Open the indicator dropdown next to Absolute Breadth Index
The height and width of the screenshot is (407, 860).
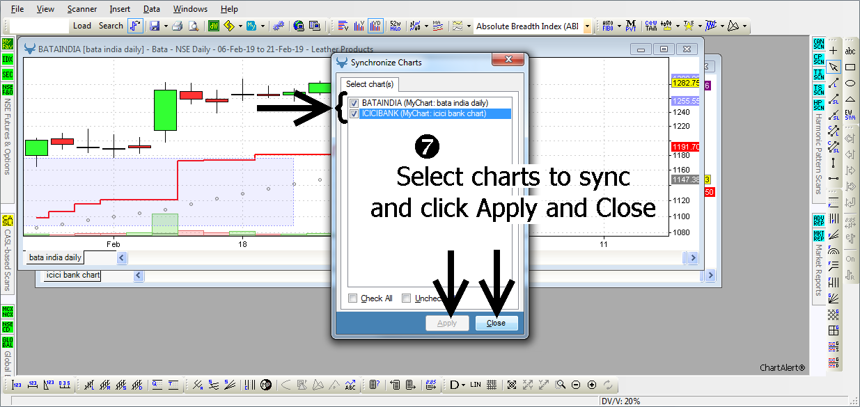pos(587,26)
